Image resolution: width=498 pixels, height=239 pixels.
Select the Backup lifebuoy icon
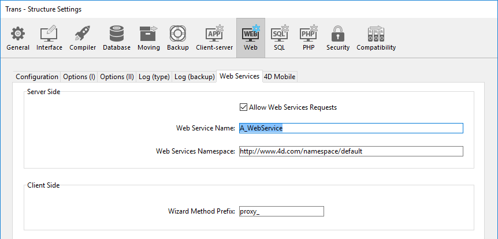click(x=177, y=38)
